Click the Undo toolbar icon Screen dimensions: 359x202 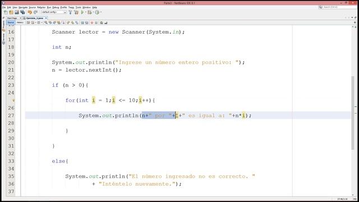[30, 12]
